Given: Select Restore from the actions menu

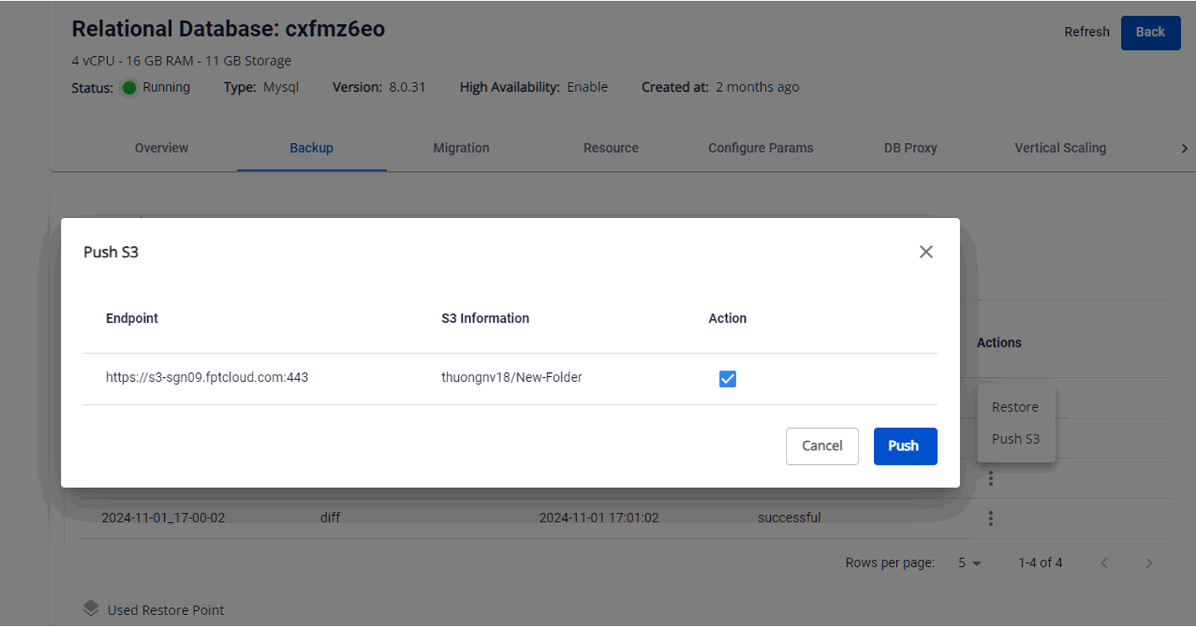Looking at the screenshot, I should click(1015, 407).
